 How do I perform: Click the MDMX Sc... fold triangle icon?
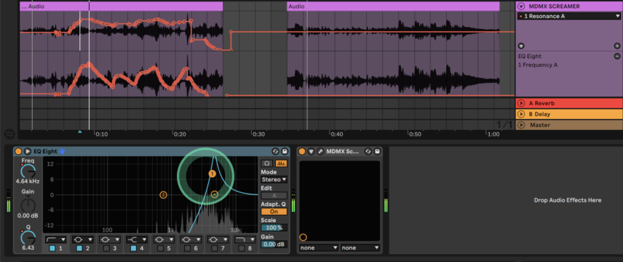pyautogui.click(x=311, y=152)
